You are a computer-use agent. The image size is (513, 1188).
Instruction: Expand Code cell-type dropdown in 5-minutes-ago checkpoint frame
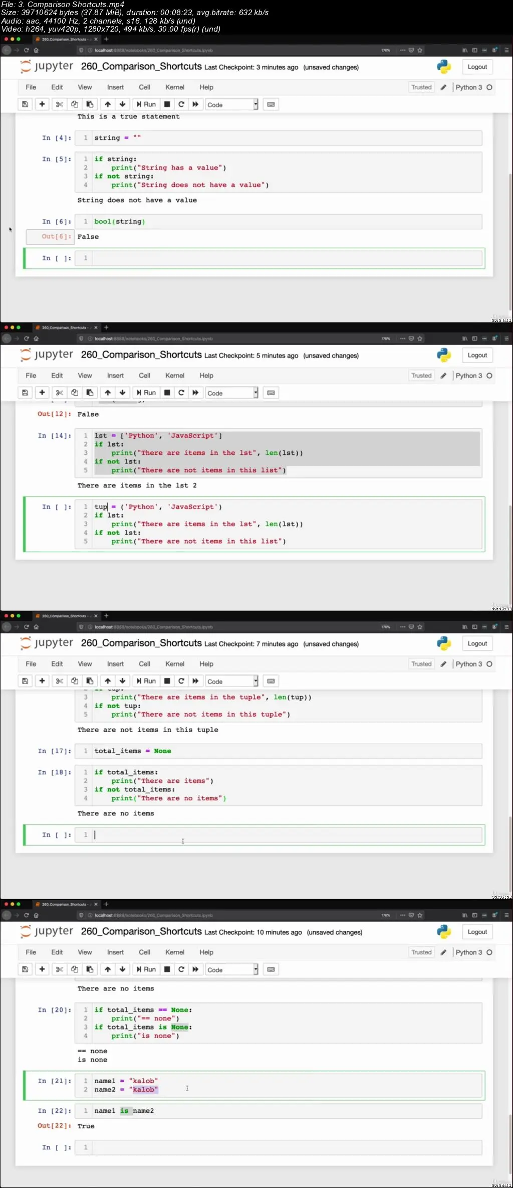[232, 393]
